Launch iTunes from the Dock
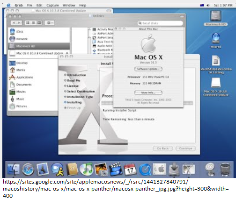 [86, 170]
